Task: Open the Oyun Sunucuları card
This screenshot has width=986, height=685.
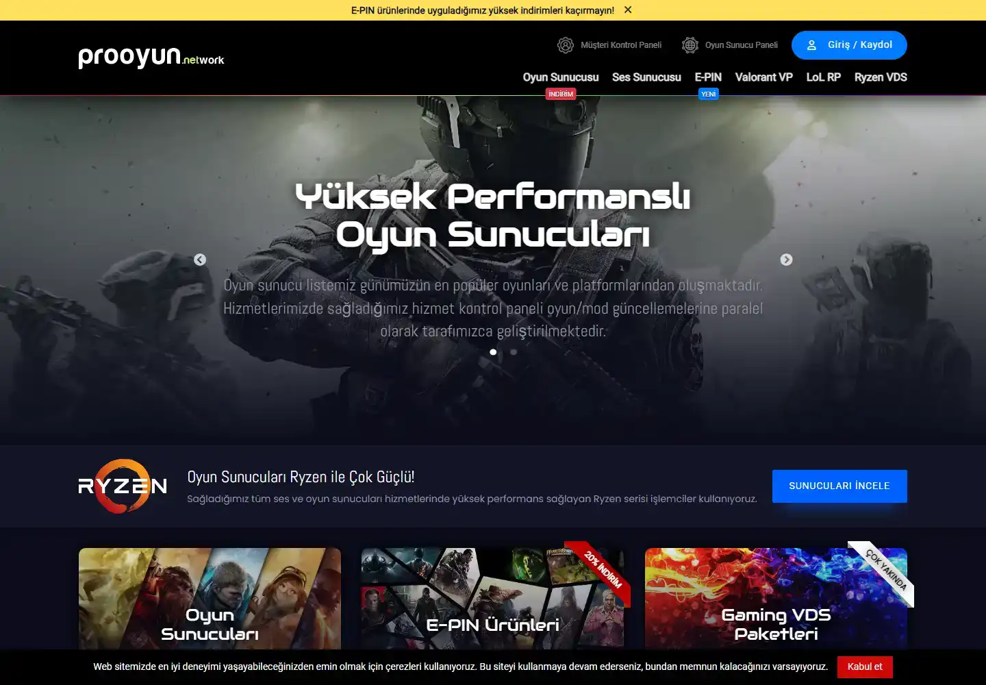Action: pyautogui.click(x=210, y=599)
